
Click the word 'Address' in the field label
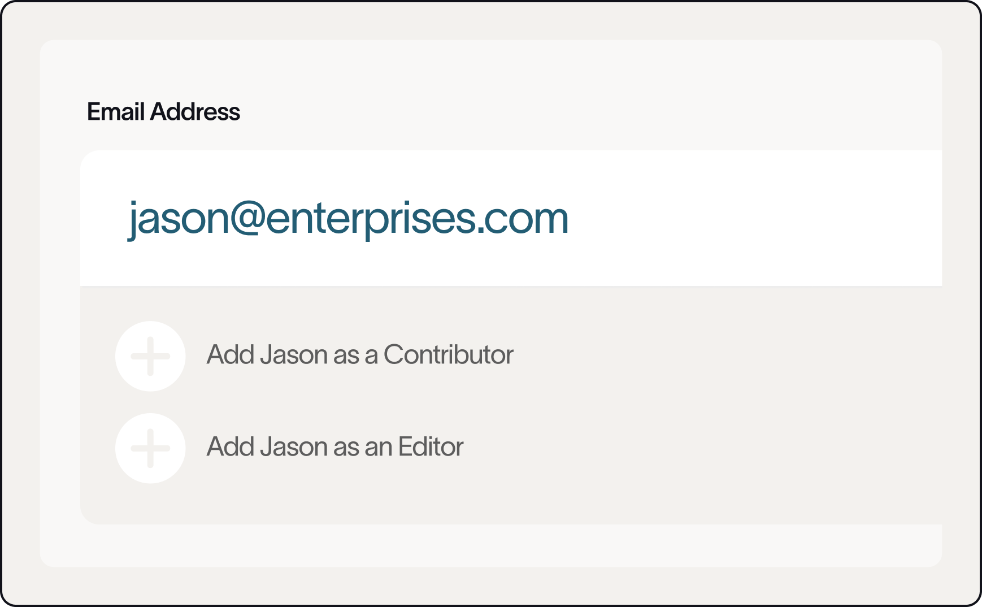click(195, 112)
